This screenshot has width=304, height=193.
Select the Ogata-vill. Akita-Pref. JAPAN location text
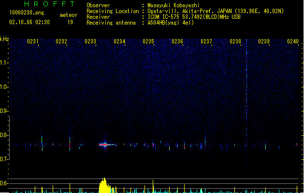click(216, 11)
